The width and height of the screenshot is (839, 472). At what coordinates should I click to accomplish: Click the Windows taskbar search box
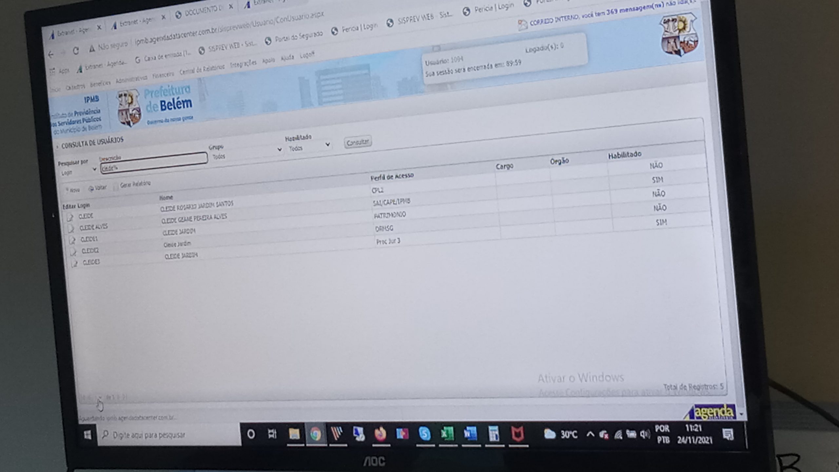pyautogui.click(x=169, y=435)
